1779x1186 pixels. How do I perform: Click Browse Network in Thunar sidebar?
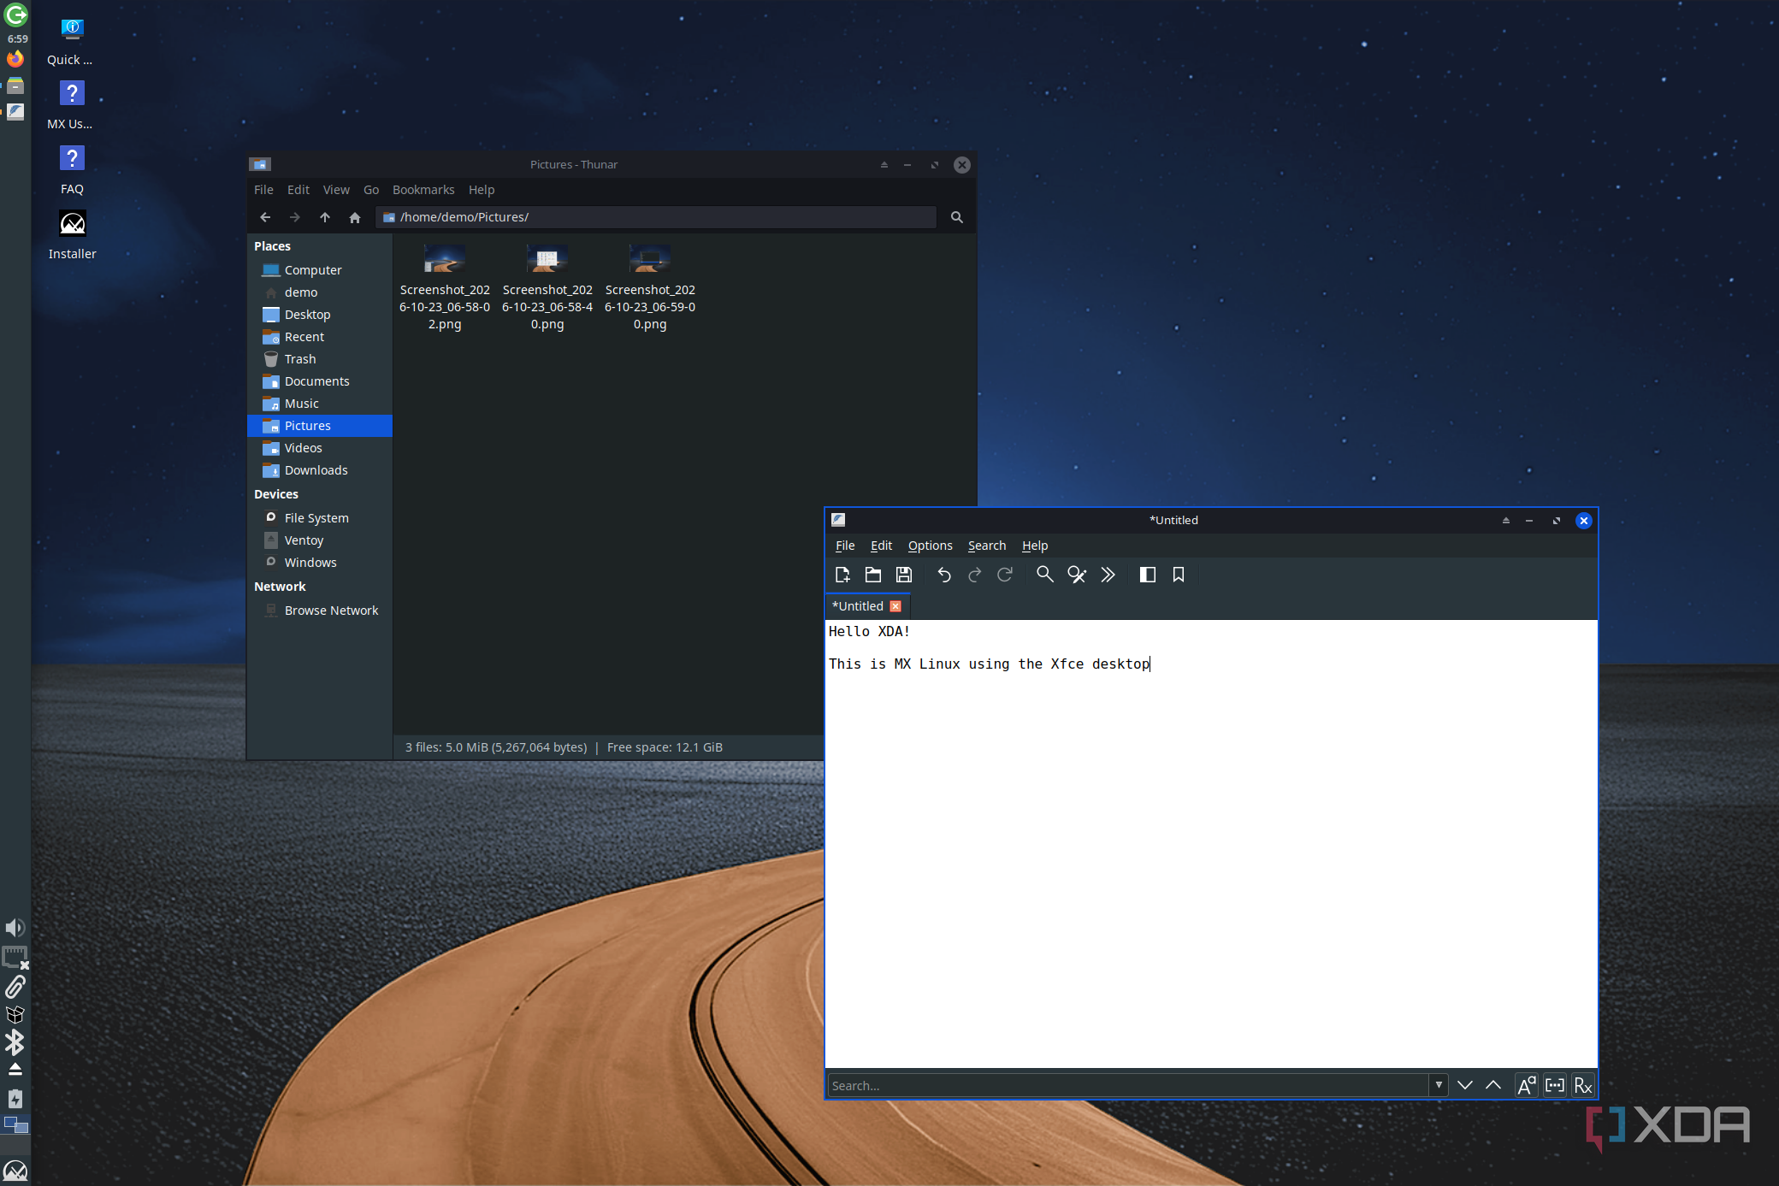point(320,611)
